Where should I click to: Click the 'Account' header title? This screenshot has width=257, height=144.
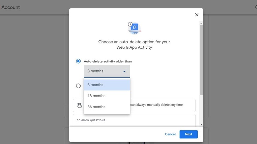click(11, 7)
